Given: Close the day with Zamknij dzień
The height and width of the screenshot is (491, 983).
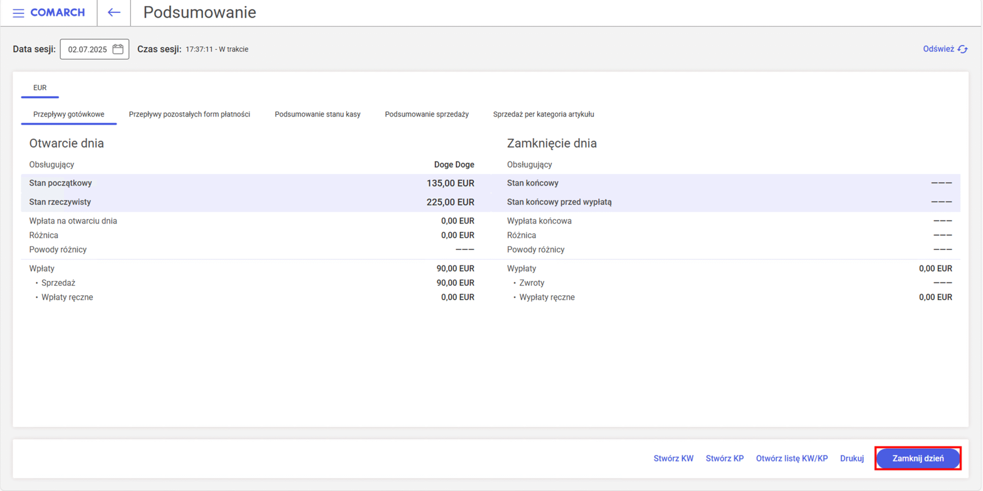Looking at the screenshot, I should click(918, 458).
